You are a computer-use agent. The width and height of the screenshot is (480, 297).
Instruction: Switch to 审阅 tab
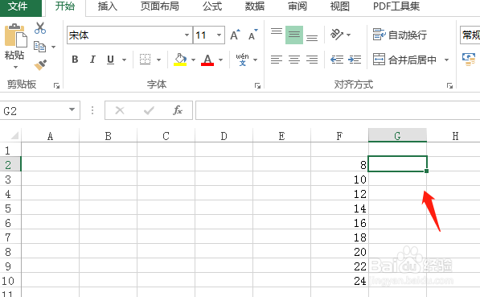(297, 6)
